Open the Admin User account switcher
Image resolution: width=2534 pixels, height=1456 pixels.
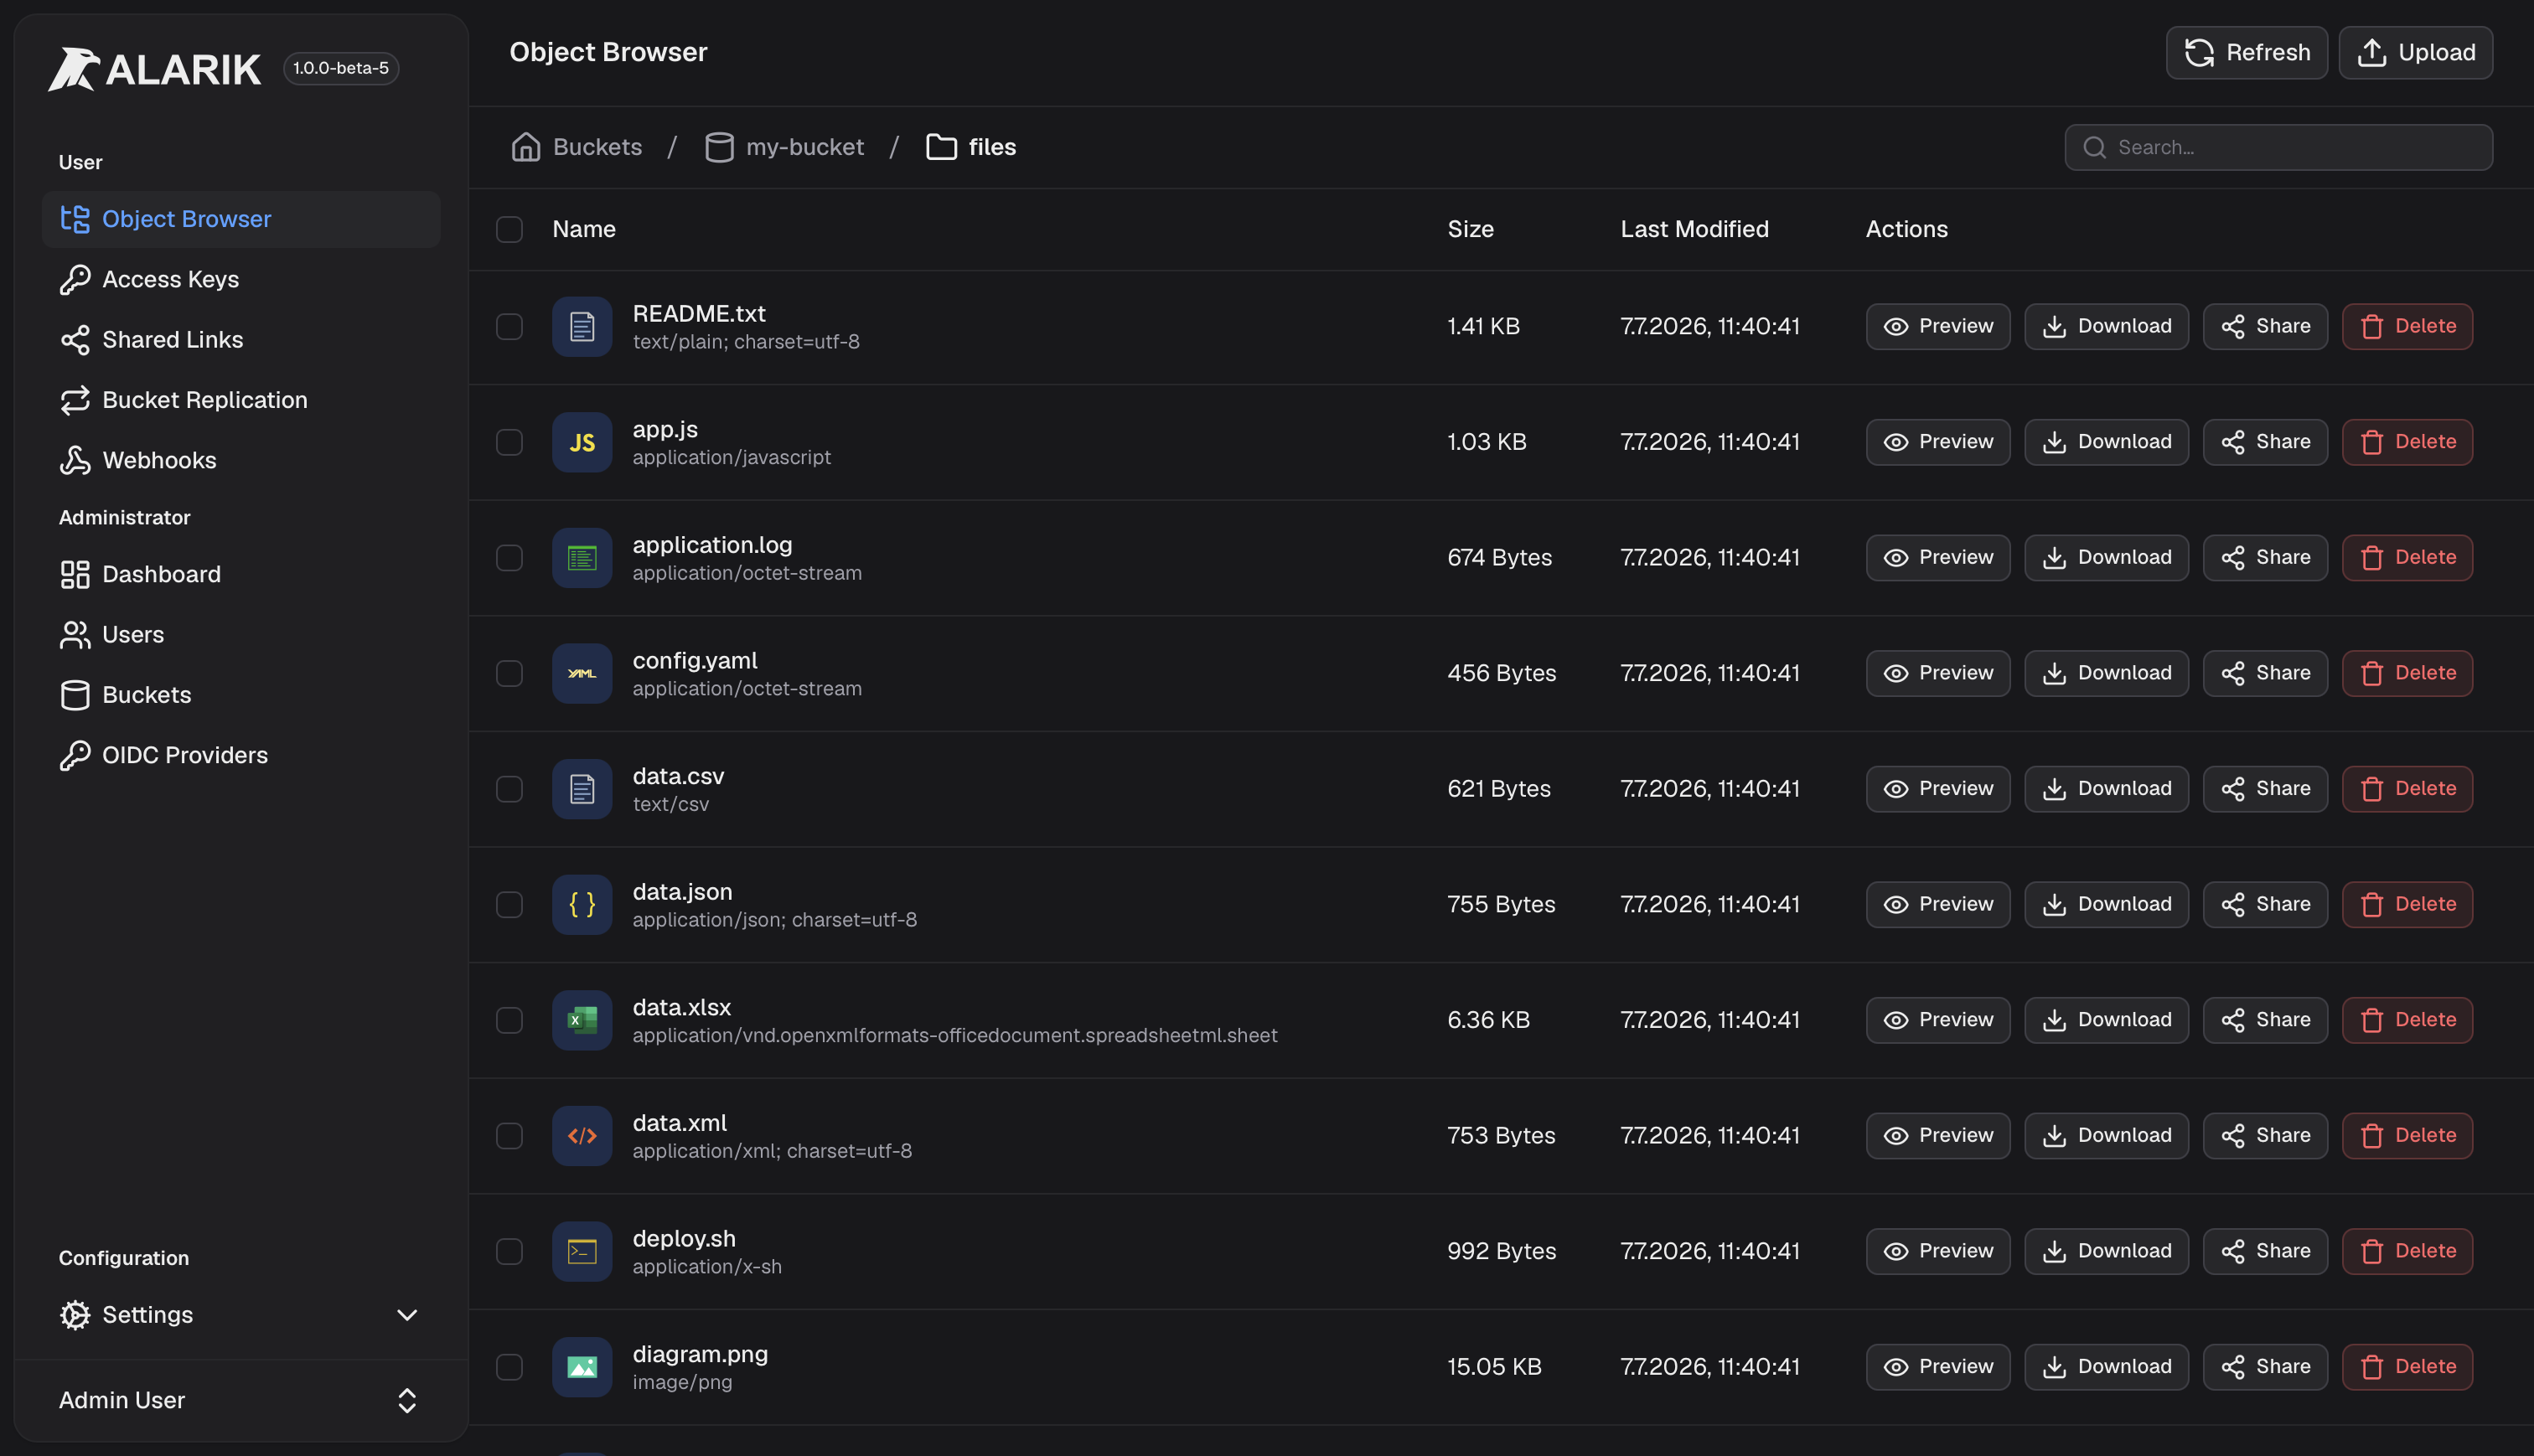tap(240, 1400)
